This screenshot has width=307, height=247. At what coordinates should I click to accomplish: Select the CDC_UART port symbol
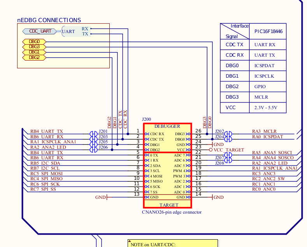coord(40,31)
